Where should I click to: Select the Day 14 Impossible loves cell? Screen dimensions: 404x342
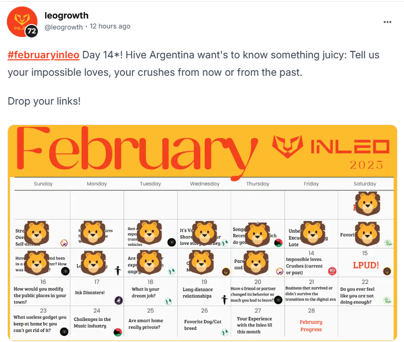pyautogui.click(x=311, y=263)
